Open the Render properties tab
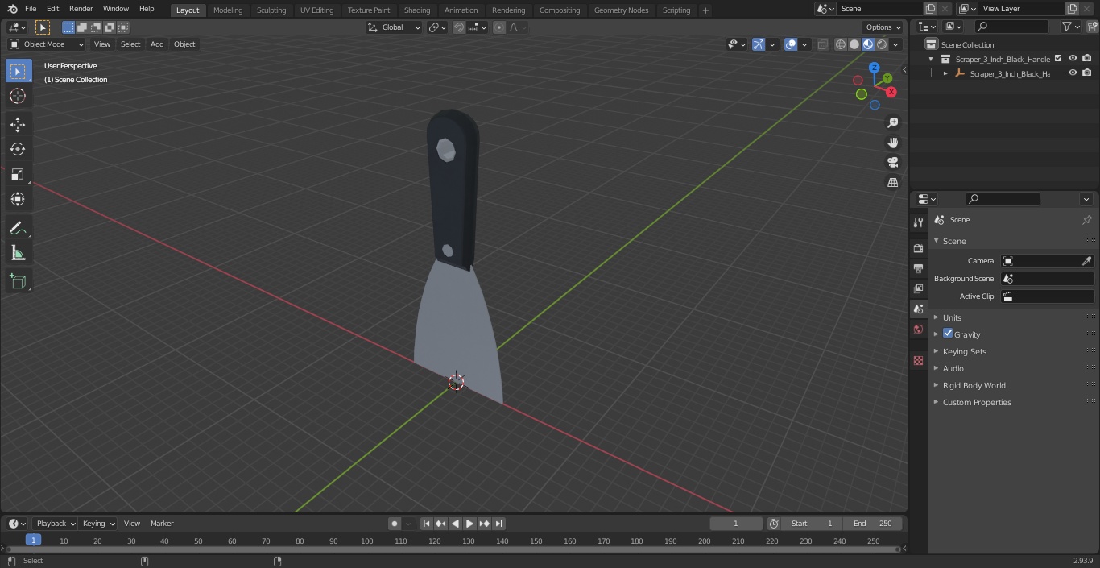Screen dimensions: 1100x568 [x=918, y=248]
